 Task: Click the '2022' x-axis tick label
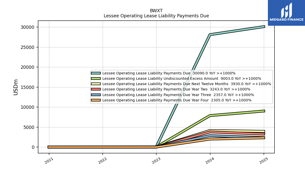(x=103, y=161)
